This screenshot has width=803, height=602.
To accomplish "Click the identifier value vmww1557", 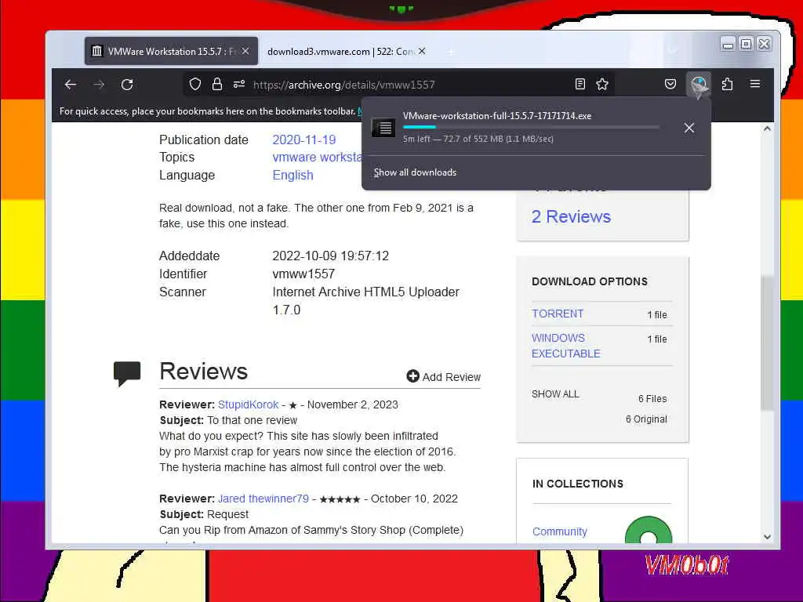I will tap(303, 274).
